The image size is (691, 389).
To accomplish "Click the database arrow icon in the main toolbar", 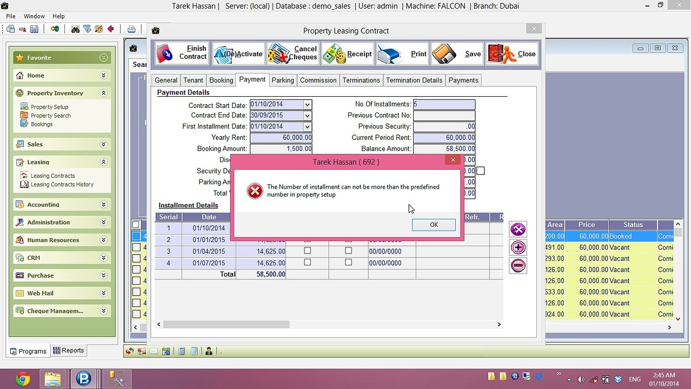I will [x=55, y=29].
